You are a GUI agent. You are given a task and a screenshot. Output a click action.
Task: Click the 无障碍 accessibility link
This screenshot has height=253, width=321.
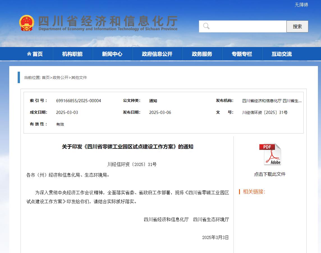click(301, 5)
